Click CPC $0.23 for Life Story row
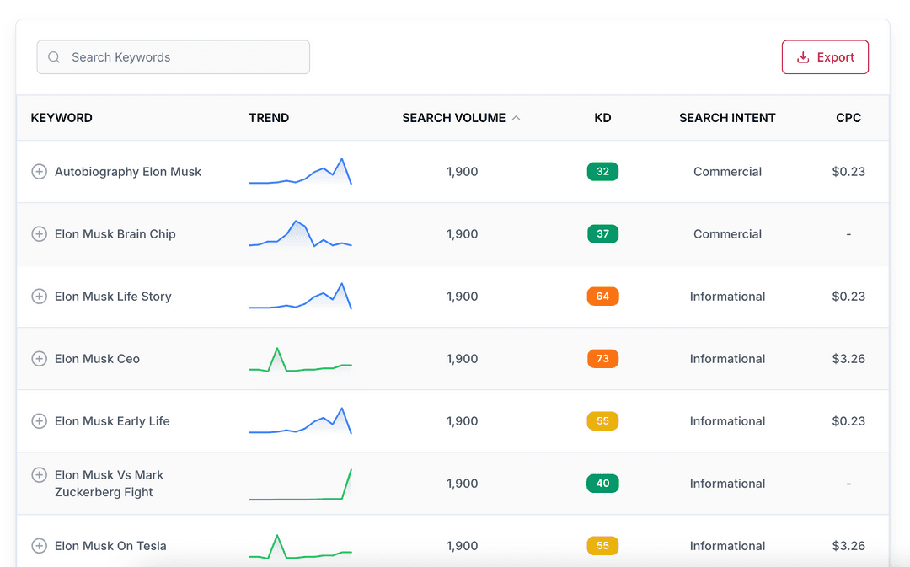Screen dimensions: 910x567 tap(848, 297)
